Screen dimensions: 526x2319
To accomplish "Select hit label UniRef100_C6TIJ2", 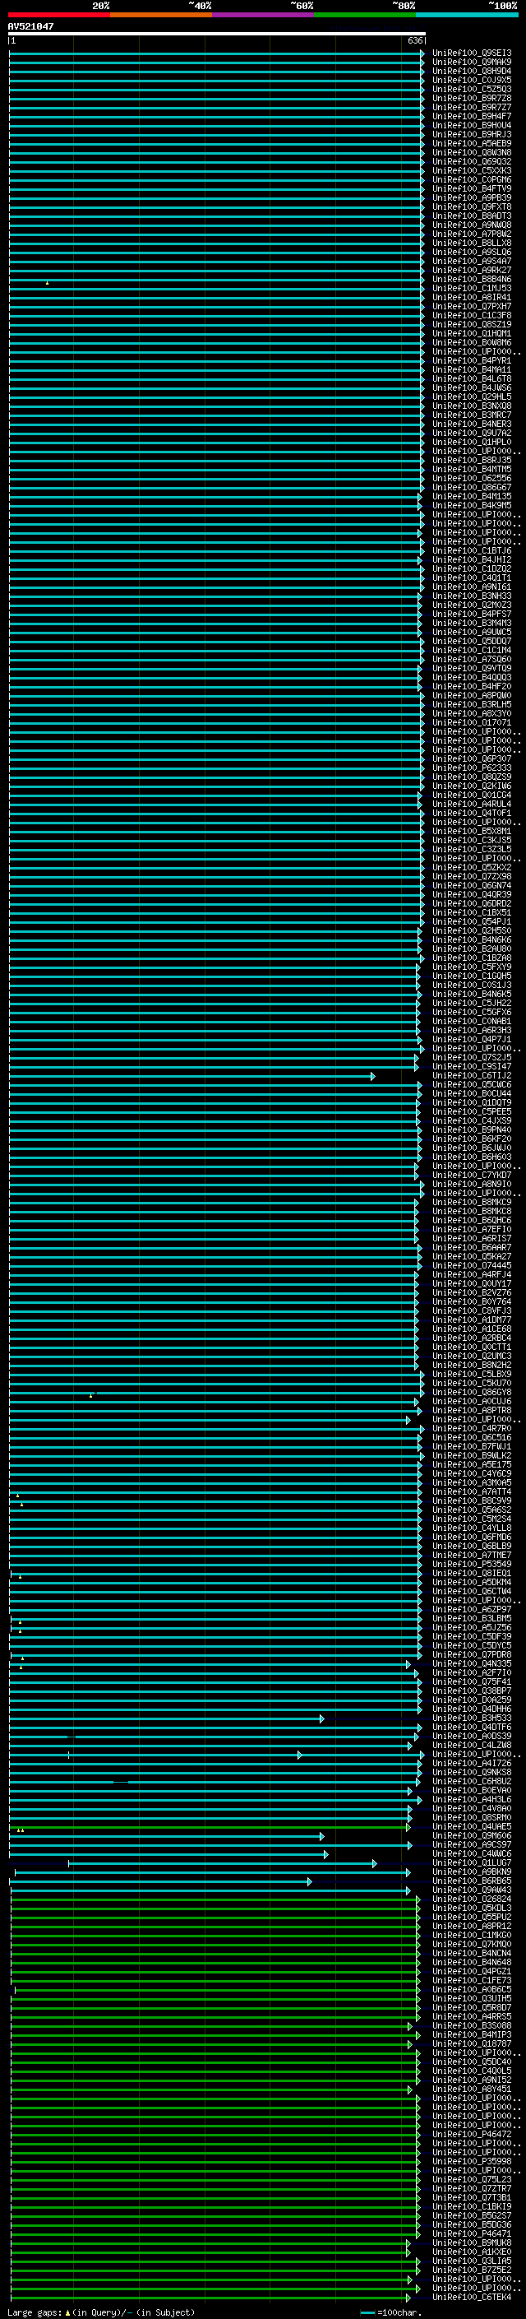I will [x=472, y=1076].
